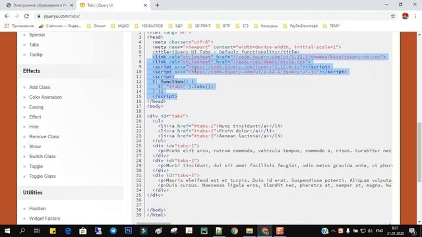Focus the address bar showing jqueryui.com/tabs/
This screenshot has width=422, height=237.
(x=212, y=16)
